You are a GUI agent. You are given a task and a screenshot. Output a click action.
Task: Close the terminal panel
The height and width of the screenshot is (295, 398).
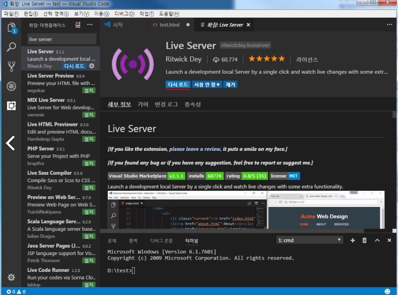pyautogui.click(x=389, y=240)
